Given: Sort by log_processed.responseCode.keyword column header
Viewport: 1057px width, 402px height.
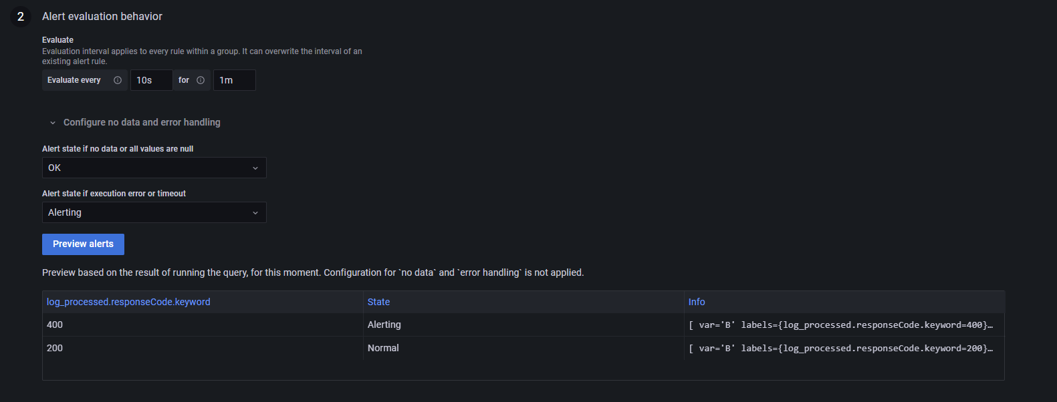Looking at the screenshot, I should coord(128,302).
